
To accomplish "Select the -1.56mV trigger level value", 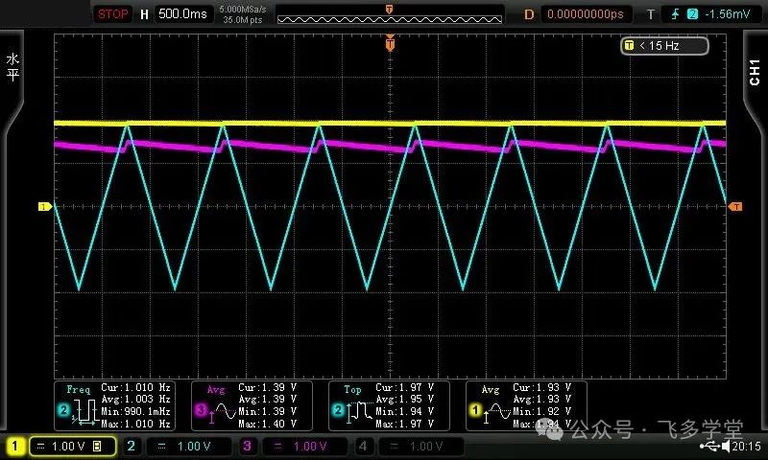I will pos(728,14).
